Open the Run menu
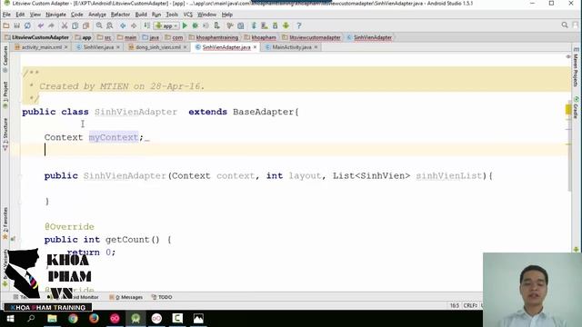The width and height of the screenshot is (582, 327). [x=156, y=15]
